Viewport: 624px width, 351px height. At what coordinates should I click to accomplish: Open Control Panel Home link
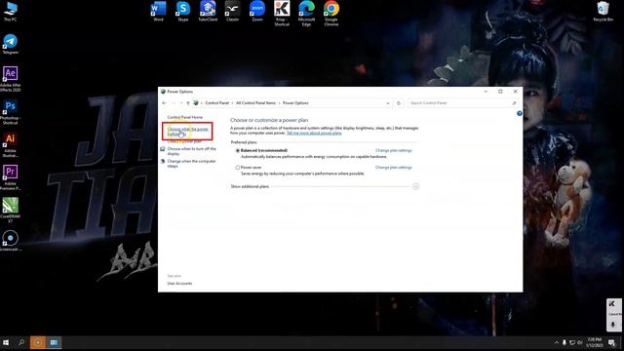tap(184, 117)
